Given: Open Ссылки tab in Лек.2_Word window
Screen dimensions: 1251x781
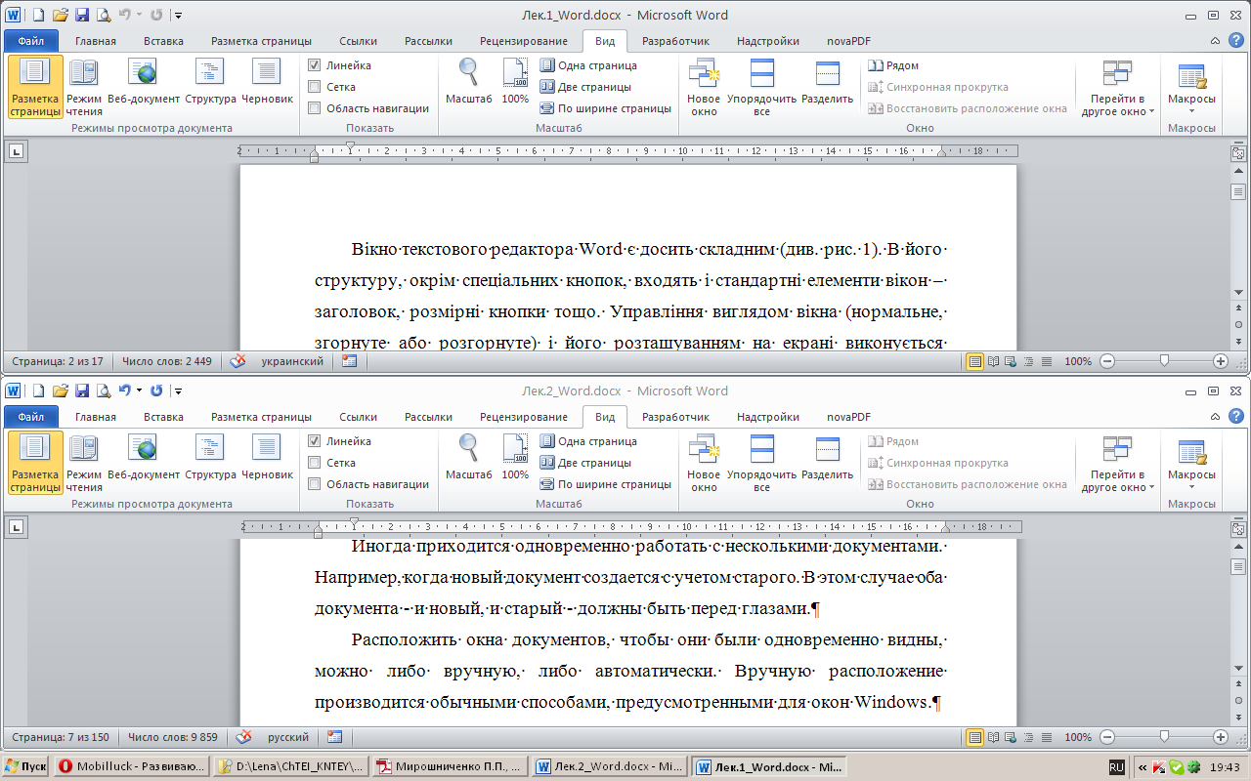Looking at the screenshot, I should click(358, 417).
